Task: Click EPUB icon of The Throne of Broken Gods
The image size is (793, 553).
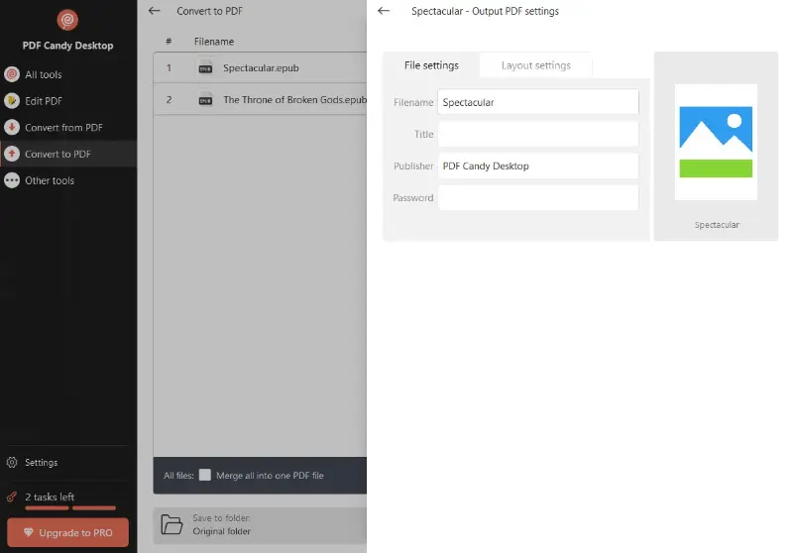Action: 205,100
